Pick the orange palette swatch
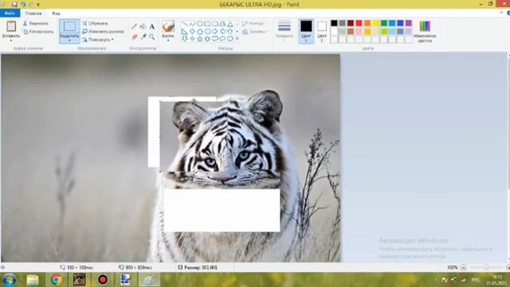The width and height of the screenshot is (510, 287). coord(367,23)
